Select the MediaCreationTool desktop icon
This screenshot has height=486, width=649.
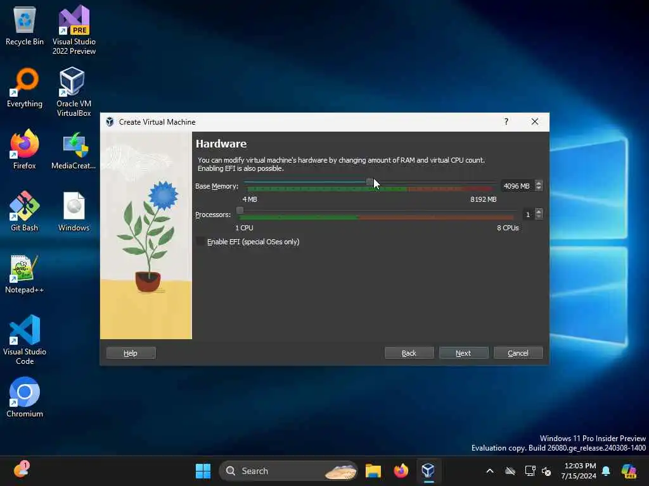74,151
